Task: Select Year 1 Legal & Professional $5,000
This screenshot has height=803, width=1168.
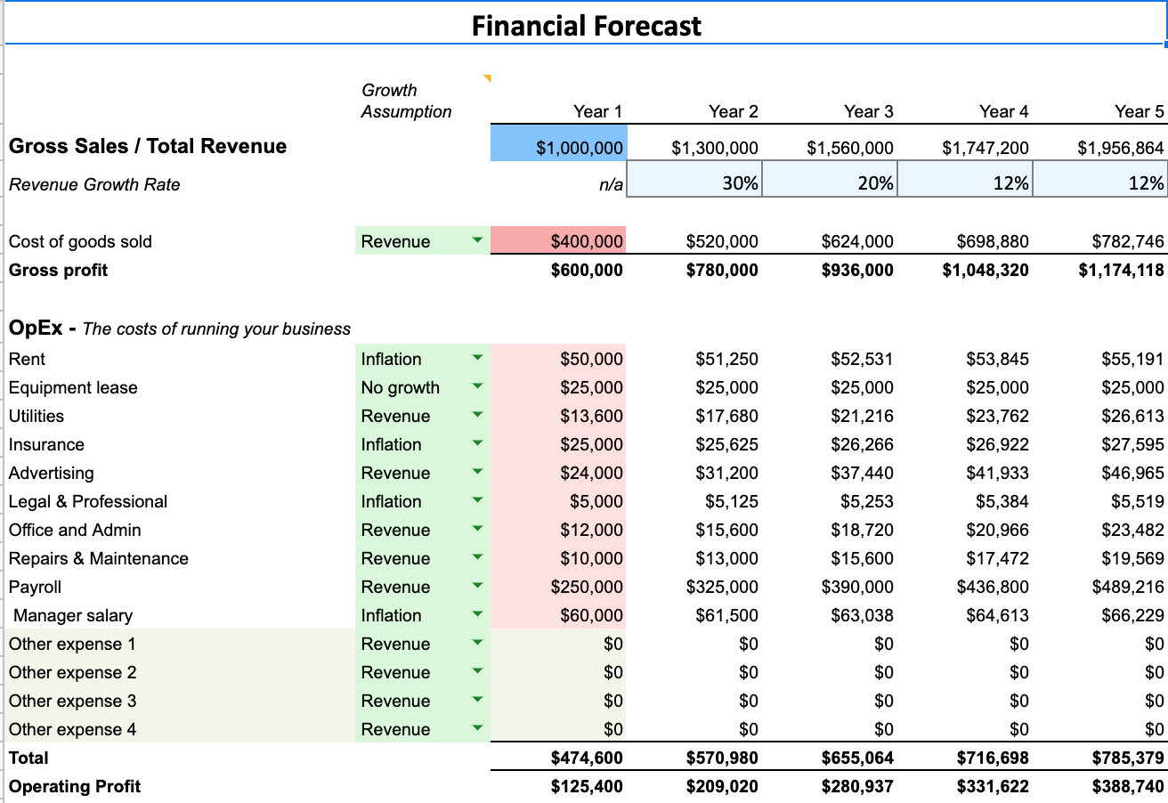Action: coord(558,501)
